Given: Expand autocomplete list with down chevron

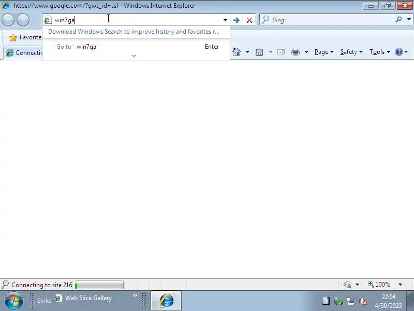Looking at the screenshot, I should 134,56.
